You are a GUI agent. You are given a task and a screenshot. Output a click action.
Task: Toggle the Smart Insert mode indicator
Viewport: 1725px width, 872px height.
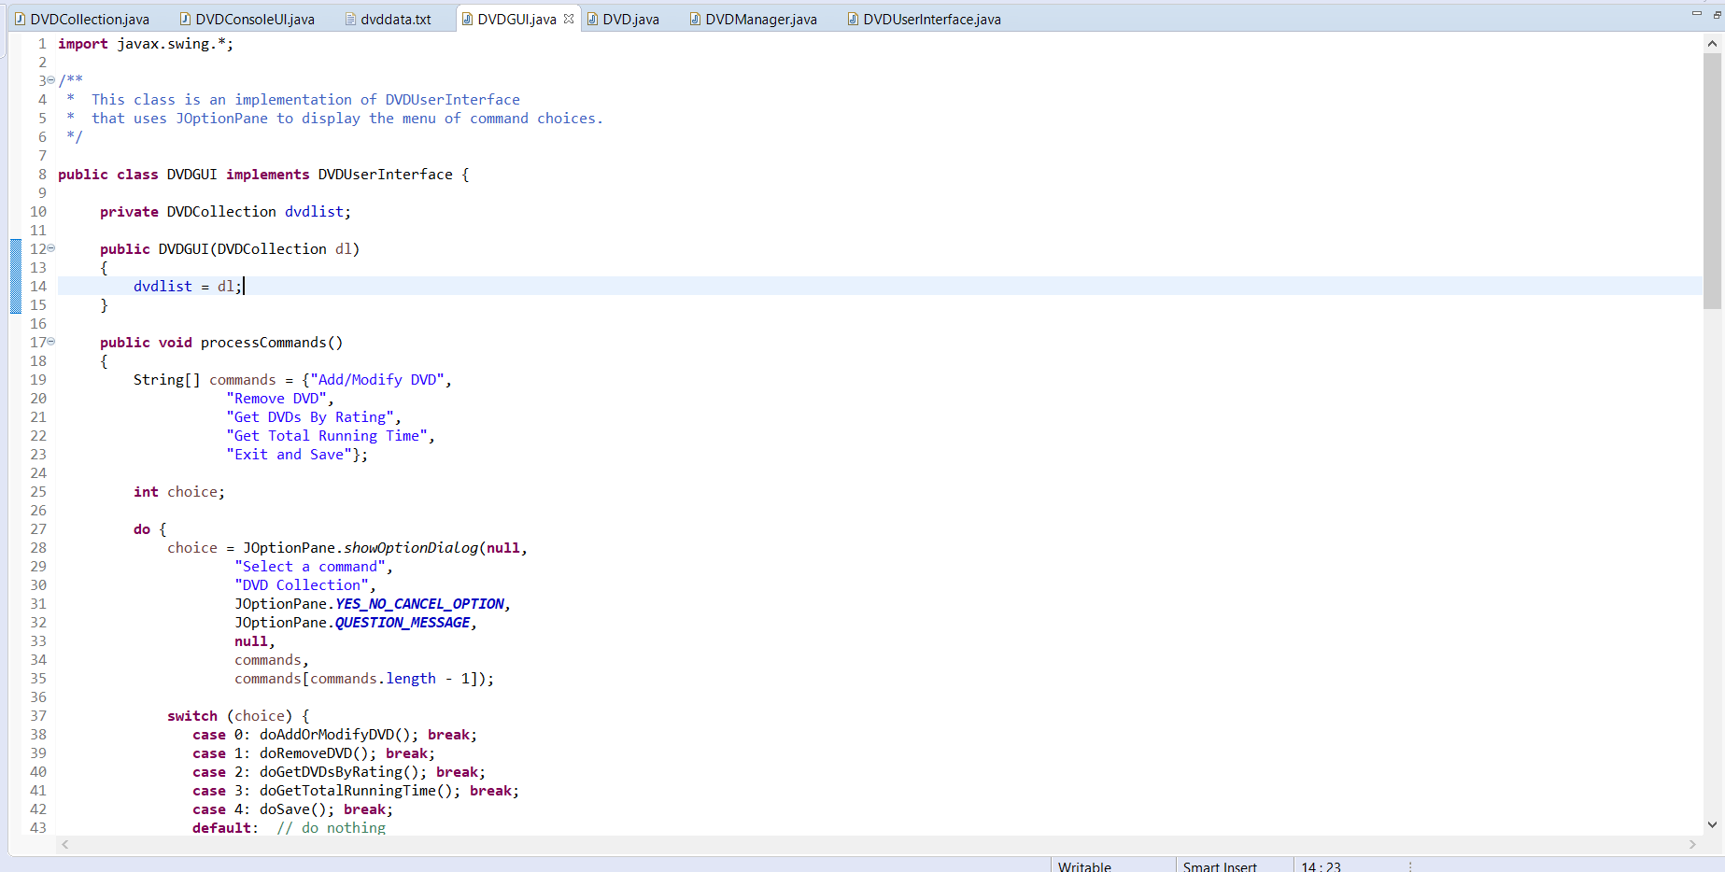1220,865
